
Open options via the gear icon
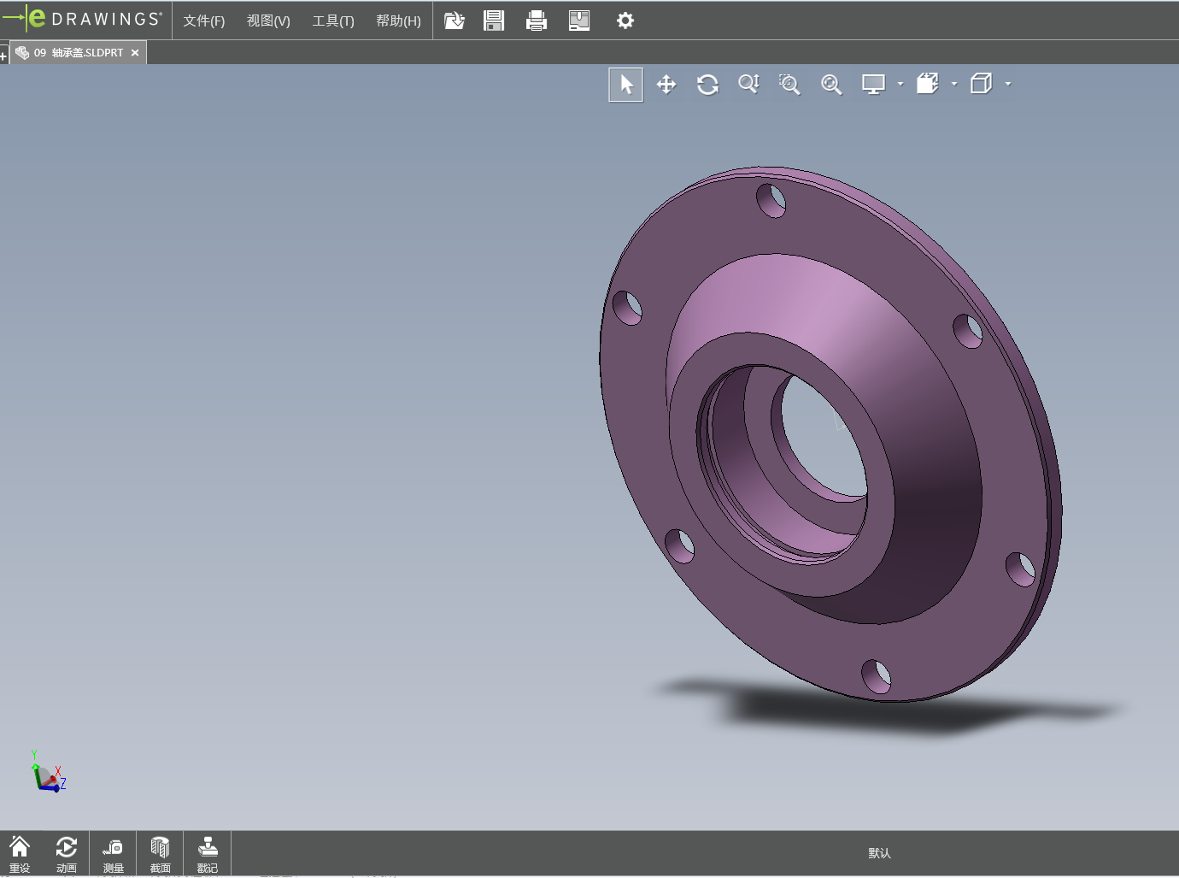coord(625,21)
